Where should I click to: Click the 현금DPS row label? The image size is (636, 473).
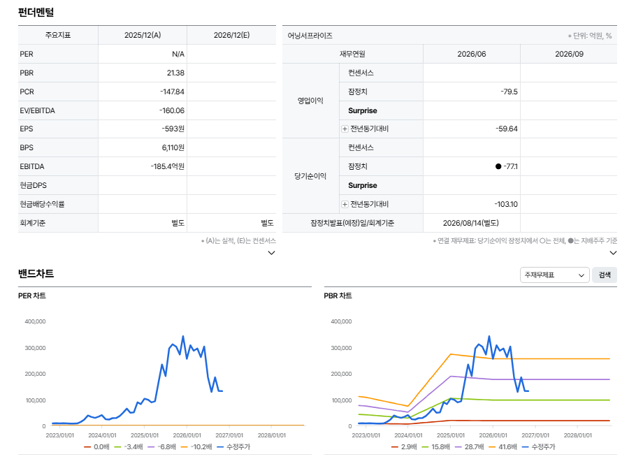point(34,186)
